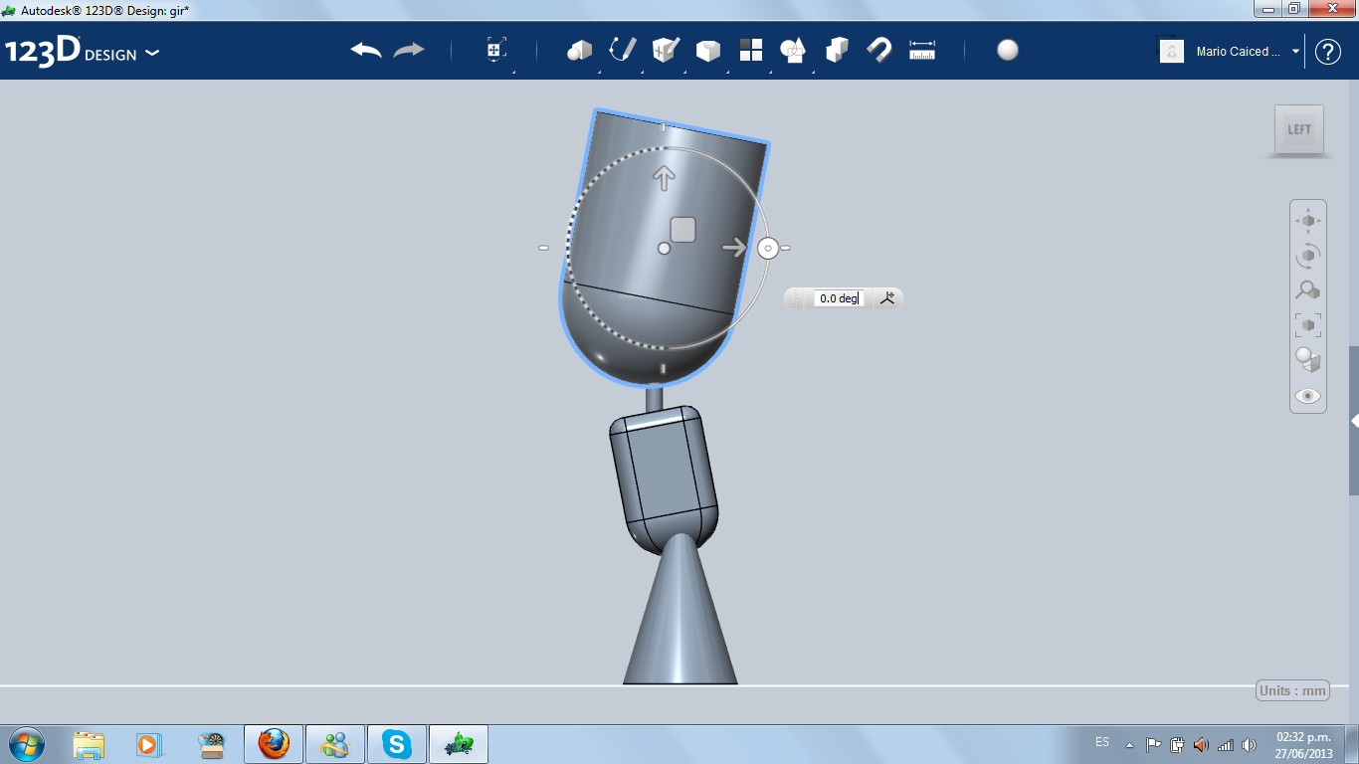Select the Orbit navigation tool
The height and width of the screenshot is (764, 1359).
(1307, 256)
